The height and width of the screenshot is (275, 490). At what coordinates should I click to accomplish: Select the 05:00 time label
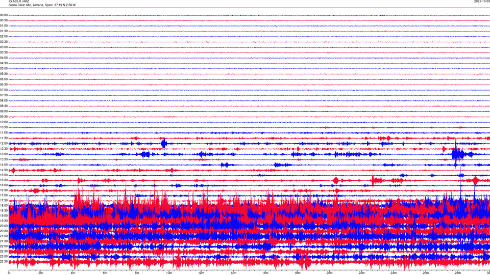tap(4, 69)
